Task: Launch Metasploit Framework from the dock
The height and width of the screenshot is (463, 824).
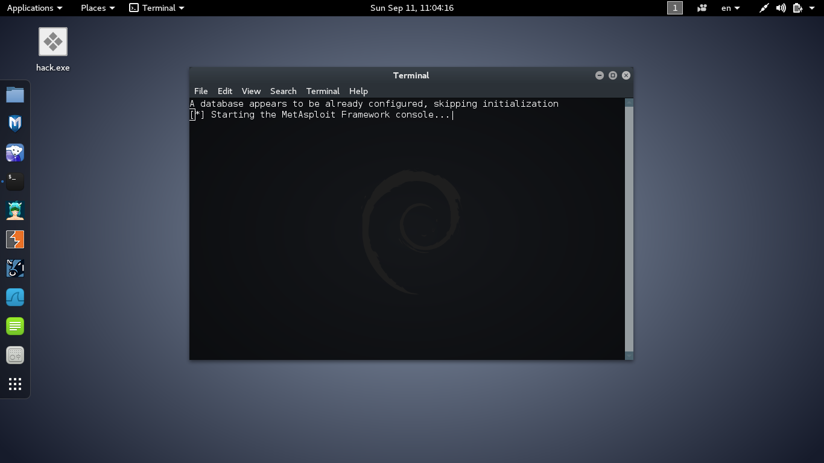Action: point(15,124)
